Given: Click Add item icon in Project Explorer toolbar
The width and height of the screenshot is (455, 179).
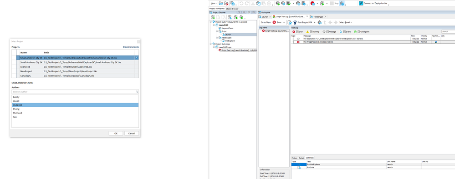Looking at the screenshot, I should (x=213, y=17).
